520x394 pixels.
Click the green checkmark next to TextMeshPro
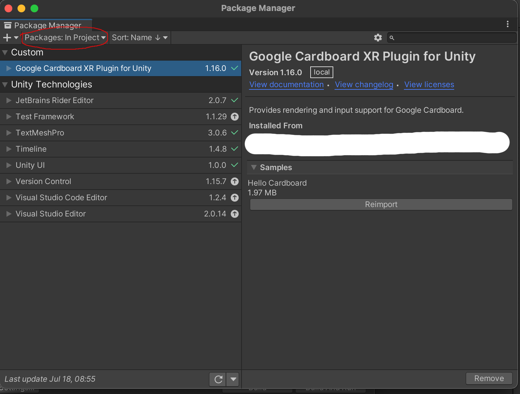[x=235, y=133]
